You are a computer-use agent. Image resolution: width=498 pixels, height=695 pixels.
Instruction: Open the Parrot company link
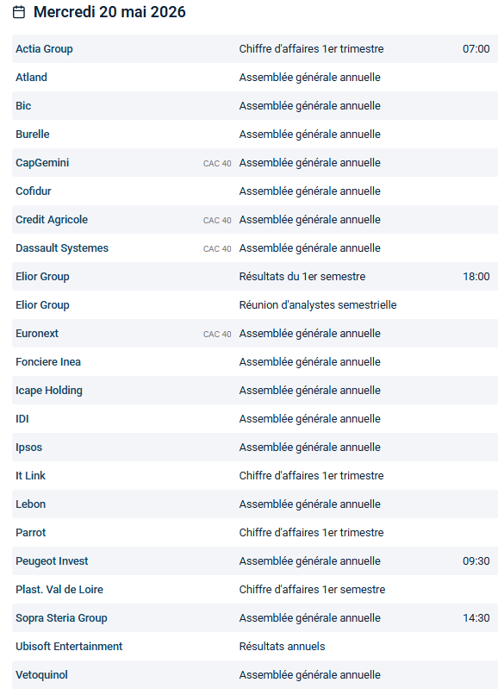click(x=30, y=532)
